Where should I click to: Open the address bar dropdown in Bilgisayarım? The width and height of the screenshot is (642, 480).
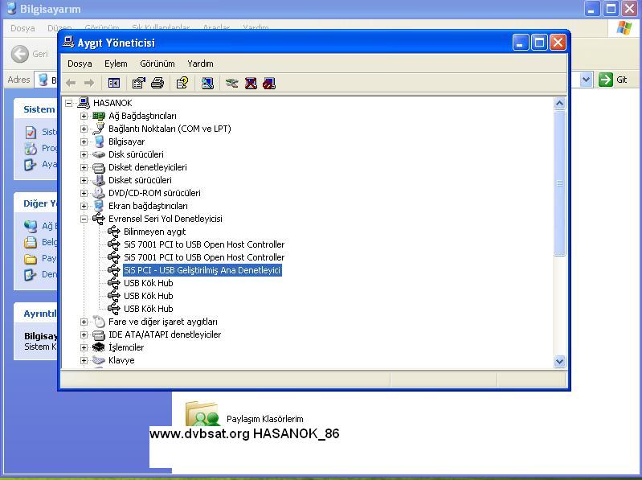(x=587, y=80)
